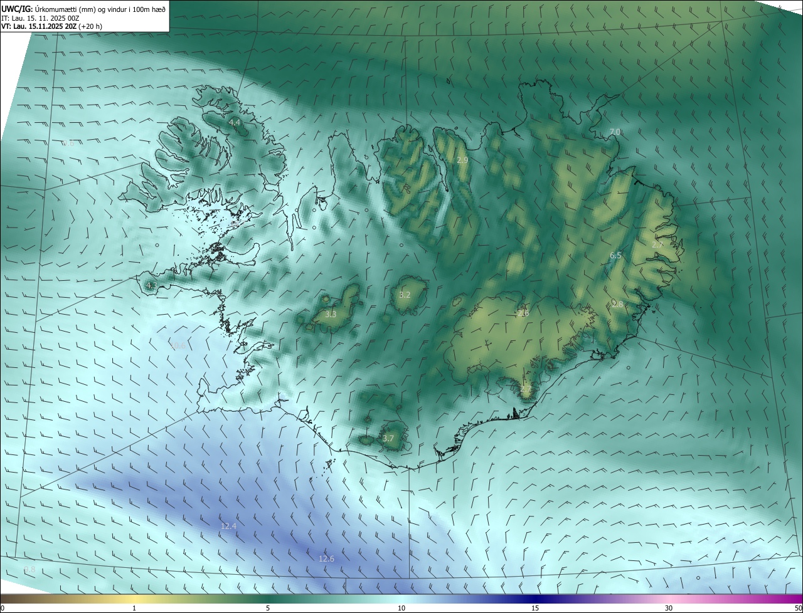The height and width of the screenshot is (613, 803).
Task: Click the 2.8 value label on the map
Action: (x=617, y=304)
